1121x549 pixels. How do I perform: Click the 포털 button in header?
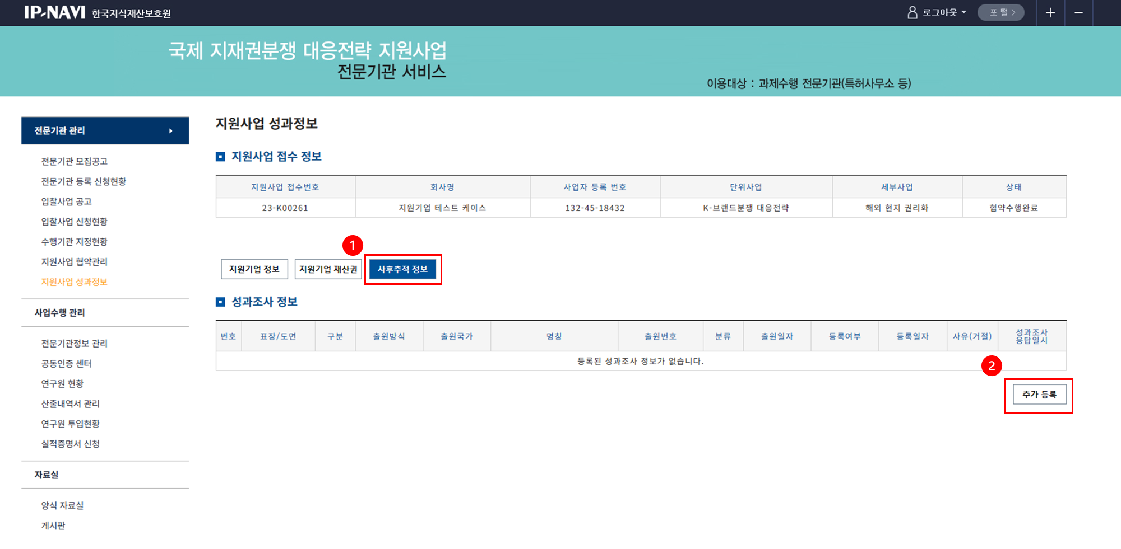pos(1000,12)
